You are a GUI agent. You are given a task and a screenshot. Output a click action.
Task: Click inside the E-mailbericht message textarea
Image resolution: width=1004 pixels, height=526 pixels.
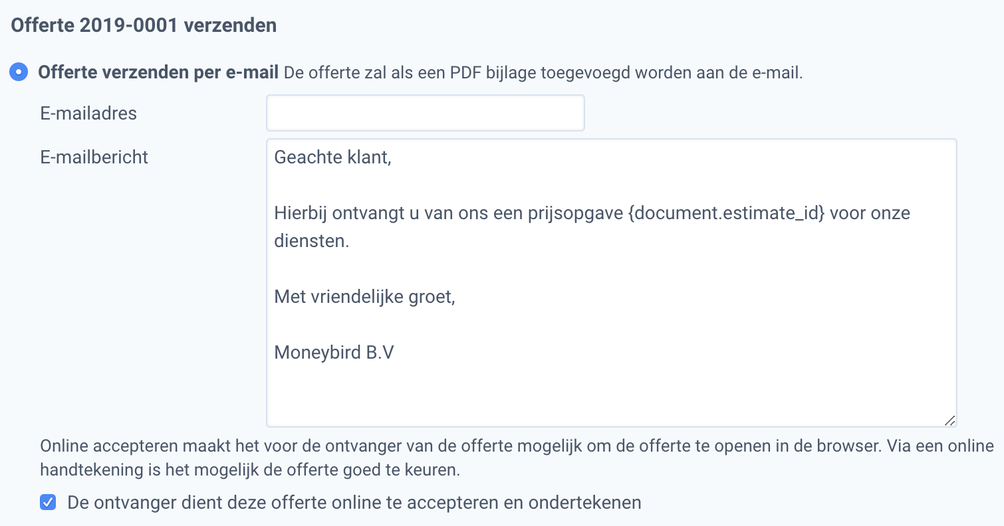click(x=598, y=279)
